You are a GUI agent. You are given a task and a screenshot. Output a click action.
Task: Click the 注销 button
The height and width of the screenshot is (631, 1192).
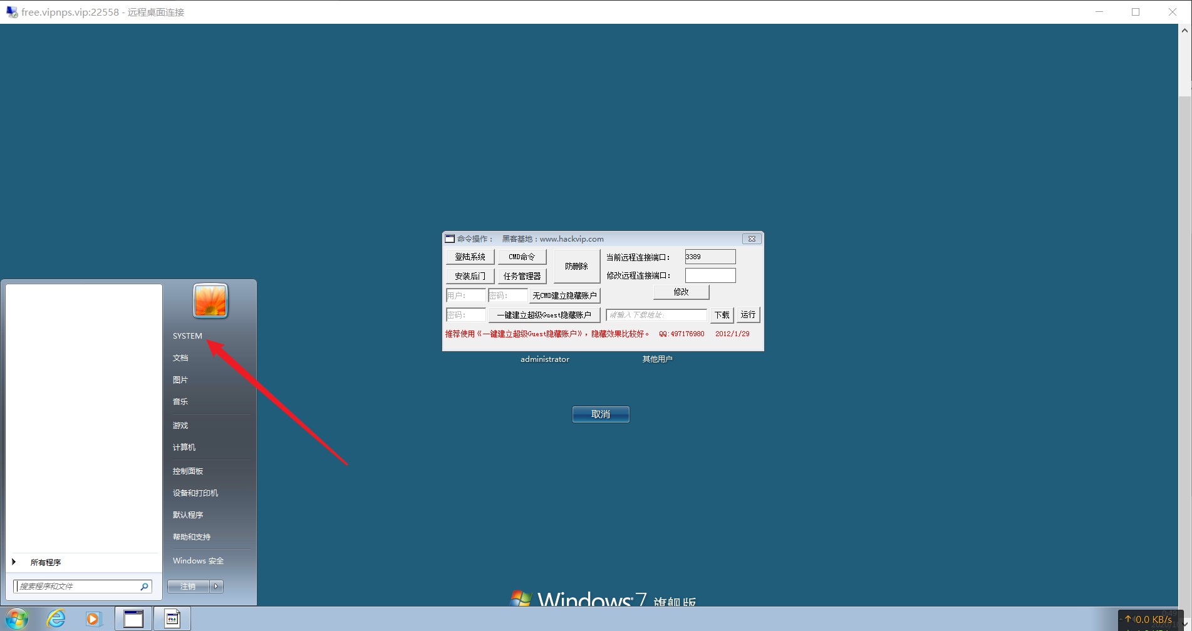pos(188,587)
